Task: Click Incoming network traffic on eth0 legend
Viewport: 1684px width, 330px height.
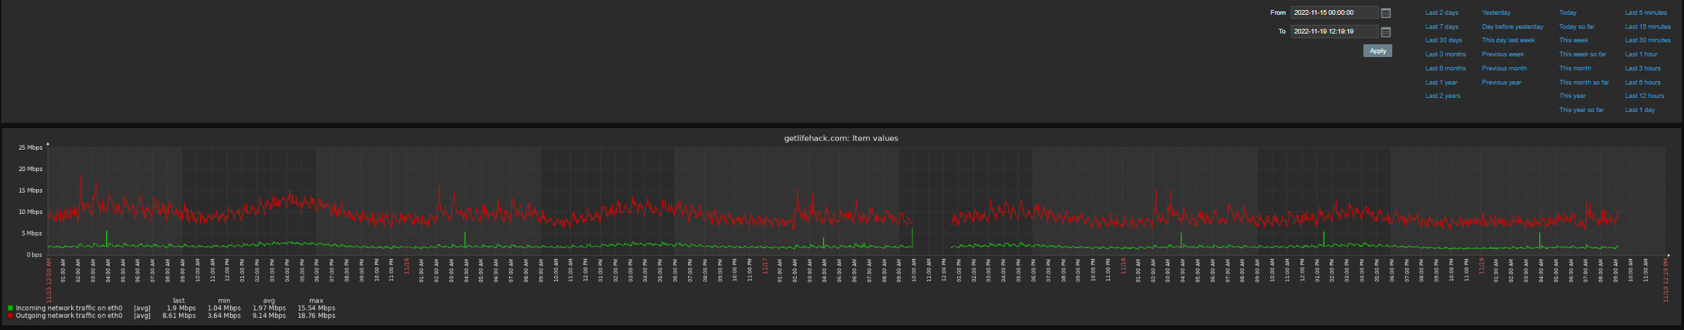Action: tap(69, 308)
